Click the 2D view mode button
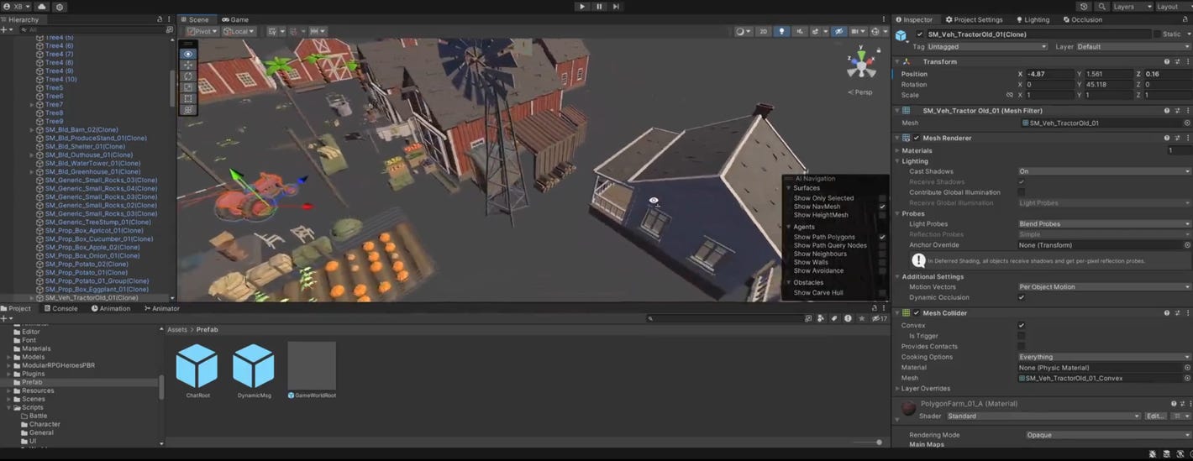The height and width of the screenshot is (461, 1193). coord(763,31)
